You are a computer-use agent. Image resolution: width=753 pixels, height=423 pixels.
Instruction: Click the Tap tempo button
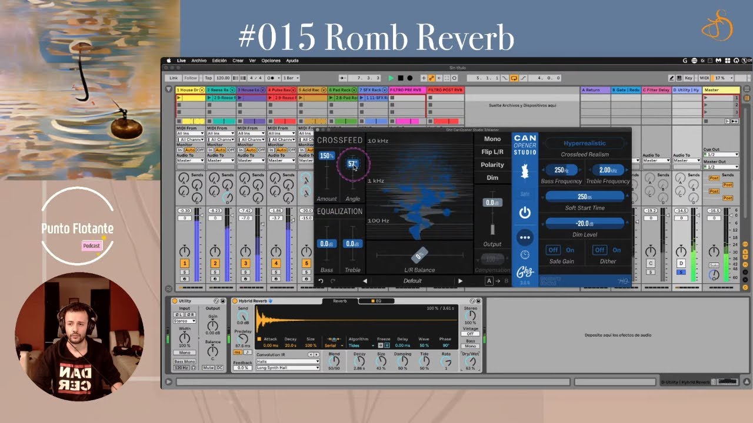point(208,78)
